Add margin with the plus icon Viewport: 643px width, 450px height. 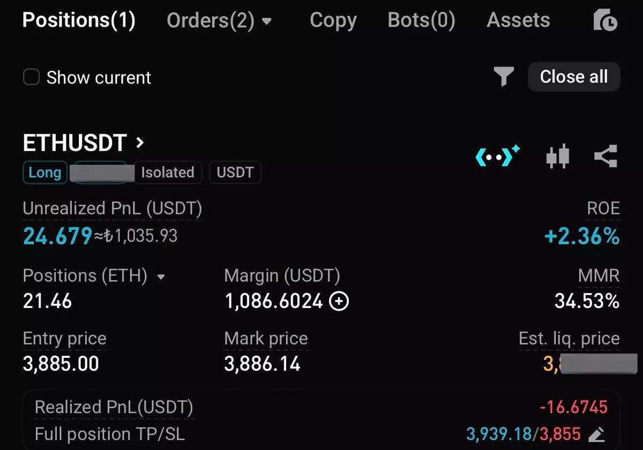coord(339,302)
